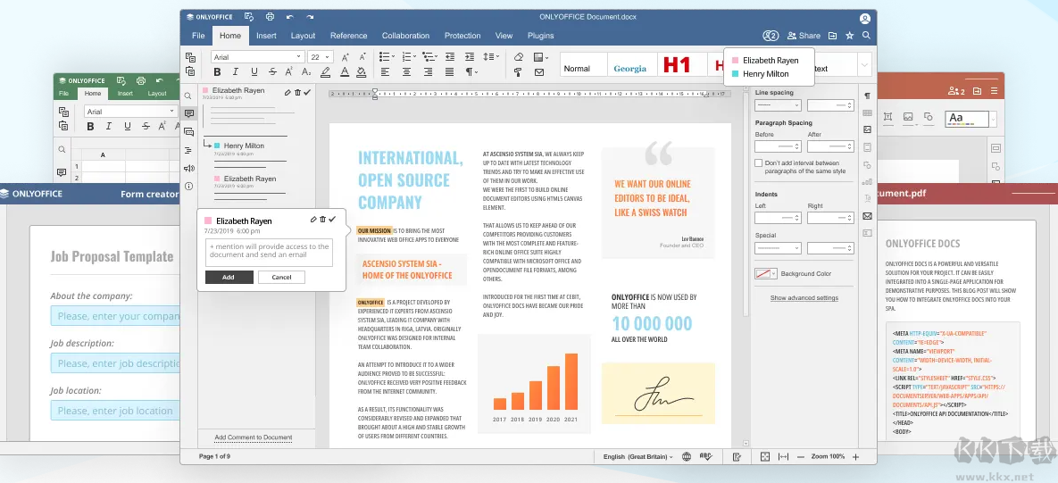The width and height of the screenshot is (1058, 483).
Task: Click the print icon in title bar
Action: point(270,17)
